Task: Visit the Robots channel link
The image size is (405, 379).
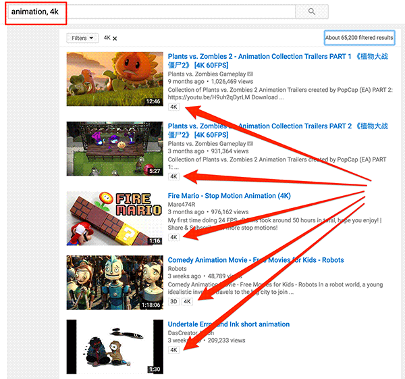Action: (178, 268)
